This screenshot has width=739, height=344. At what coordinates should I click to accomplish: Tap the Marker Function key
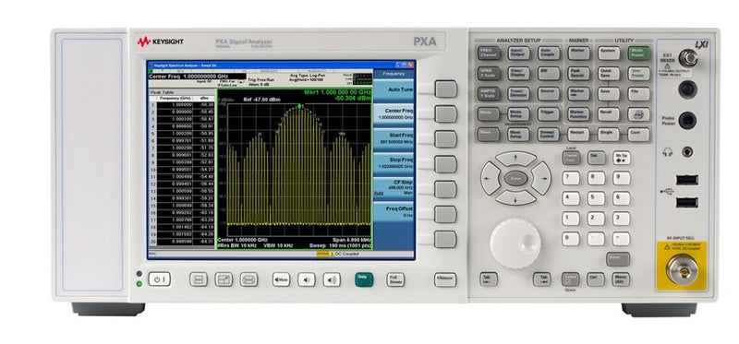click(578, 113)
